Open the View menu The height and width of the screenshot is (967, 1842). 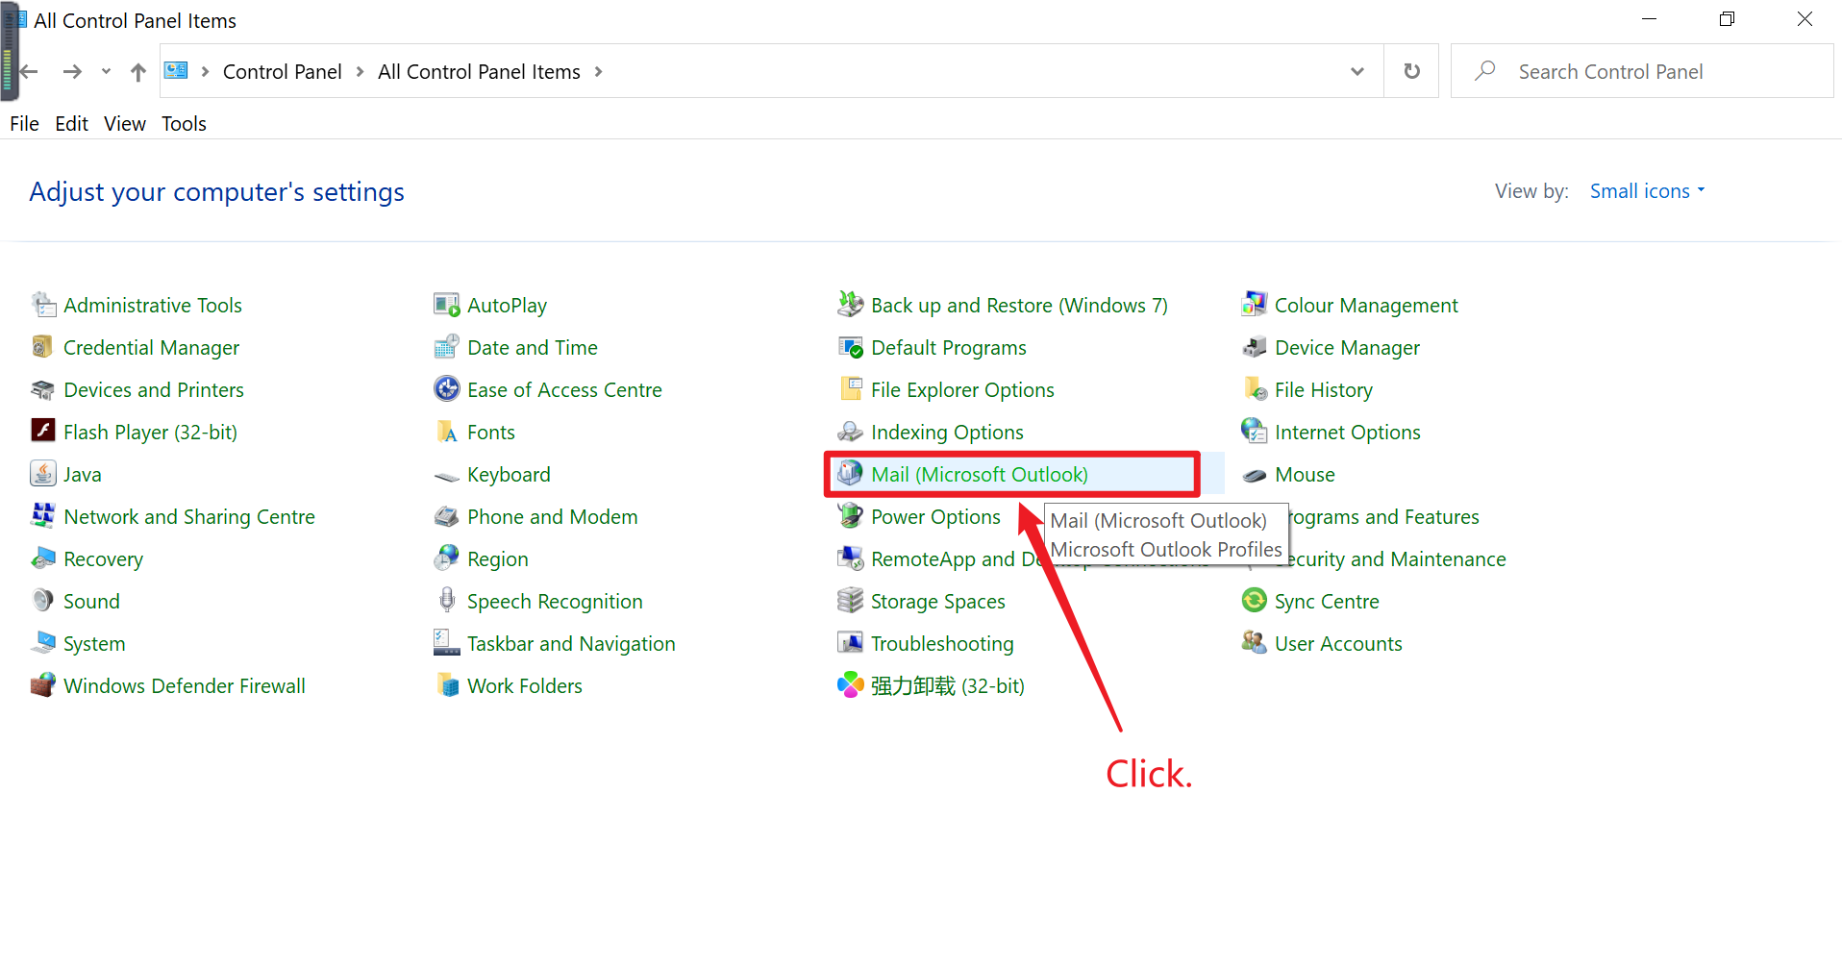click(125, 123)
